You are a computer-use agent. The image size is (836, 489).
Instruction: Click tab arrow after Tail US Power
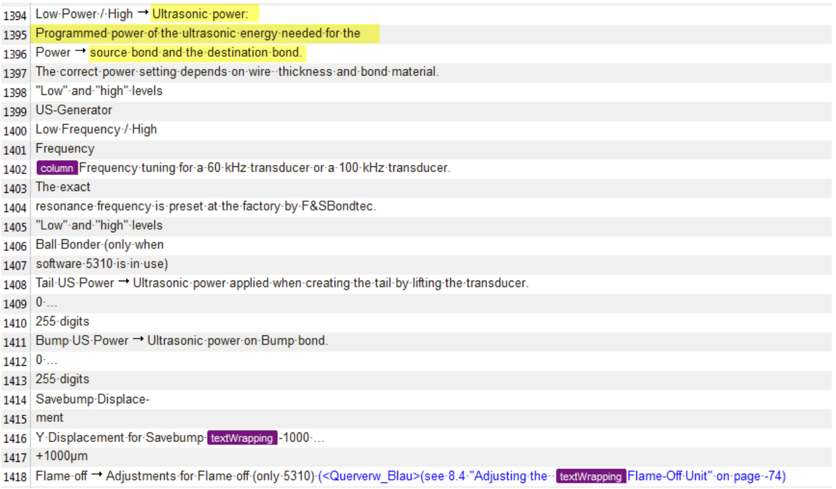click(123, 283)
